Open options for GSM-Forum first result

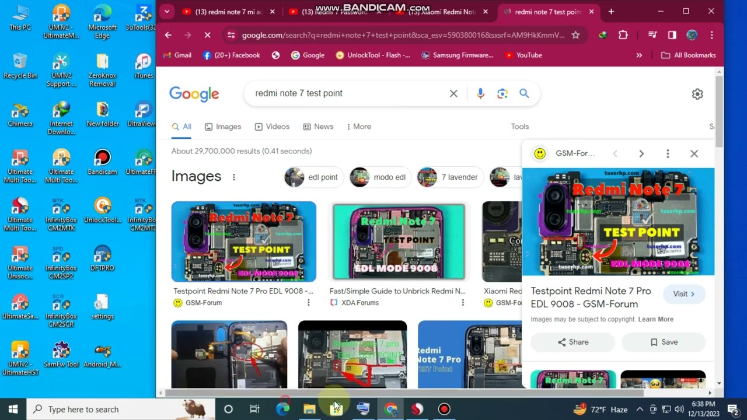click(309, 303)
